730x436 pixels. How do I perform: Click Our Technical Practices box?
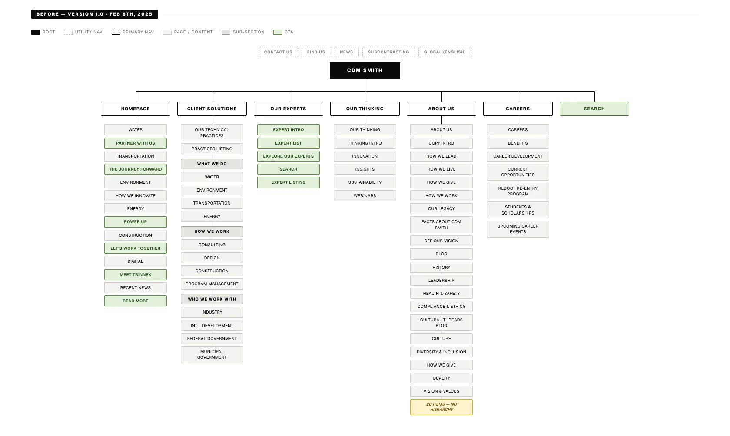[212, 133]
